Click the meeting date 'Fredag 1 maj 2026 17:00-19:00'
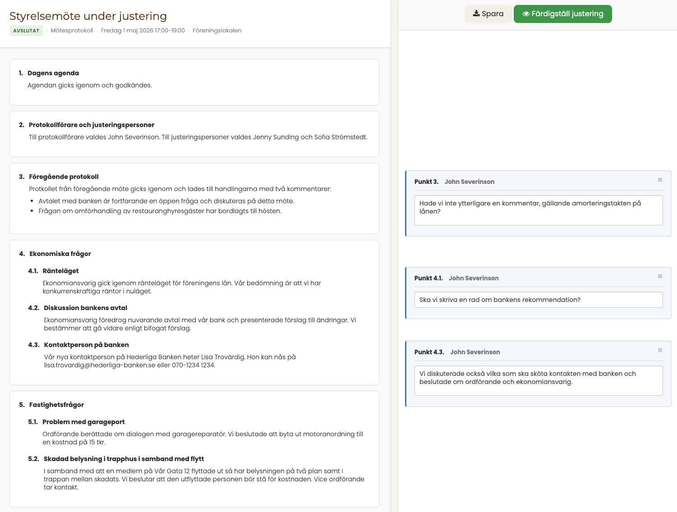Screen dimensions: 677x512 [143, 31]
